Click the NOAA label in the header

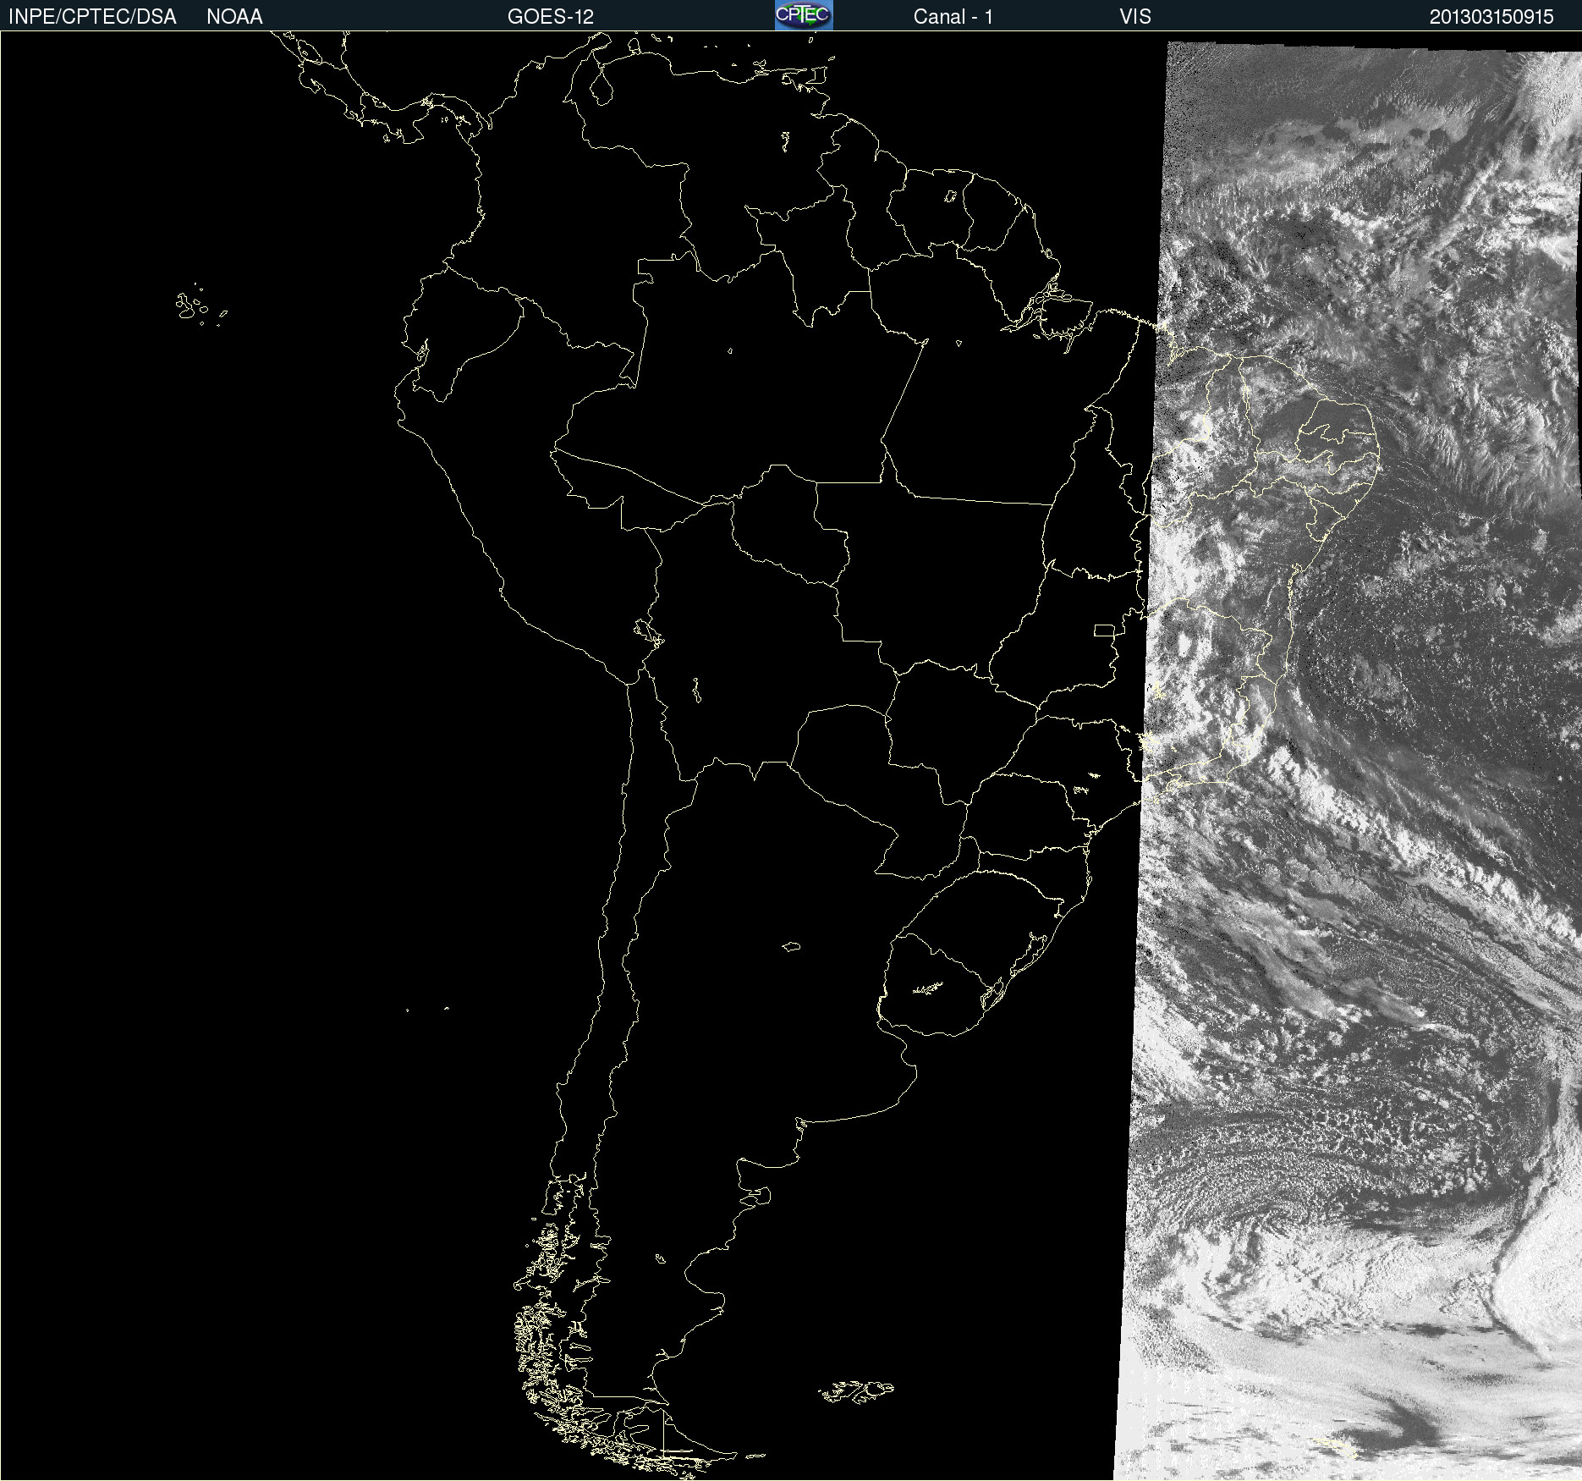(x=234, y=17)
